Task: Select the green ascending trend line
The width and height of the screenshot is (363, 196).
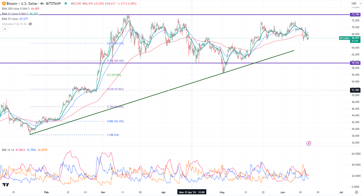Action: coord(162,93)
